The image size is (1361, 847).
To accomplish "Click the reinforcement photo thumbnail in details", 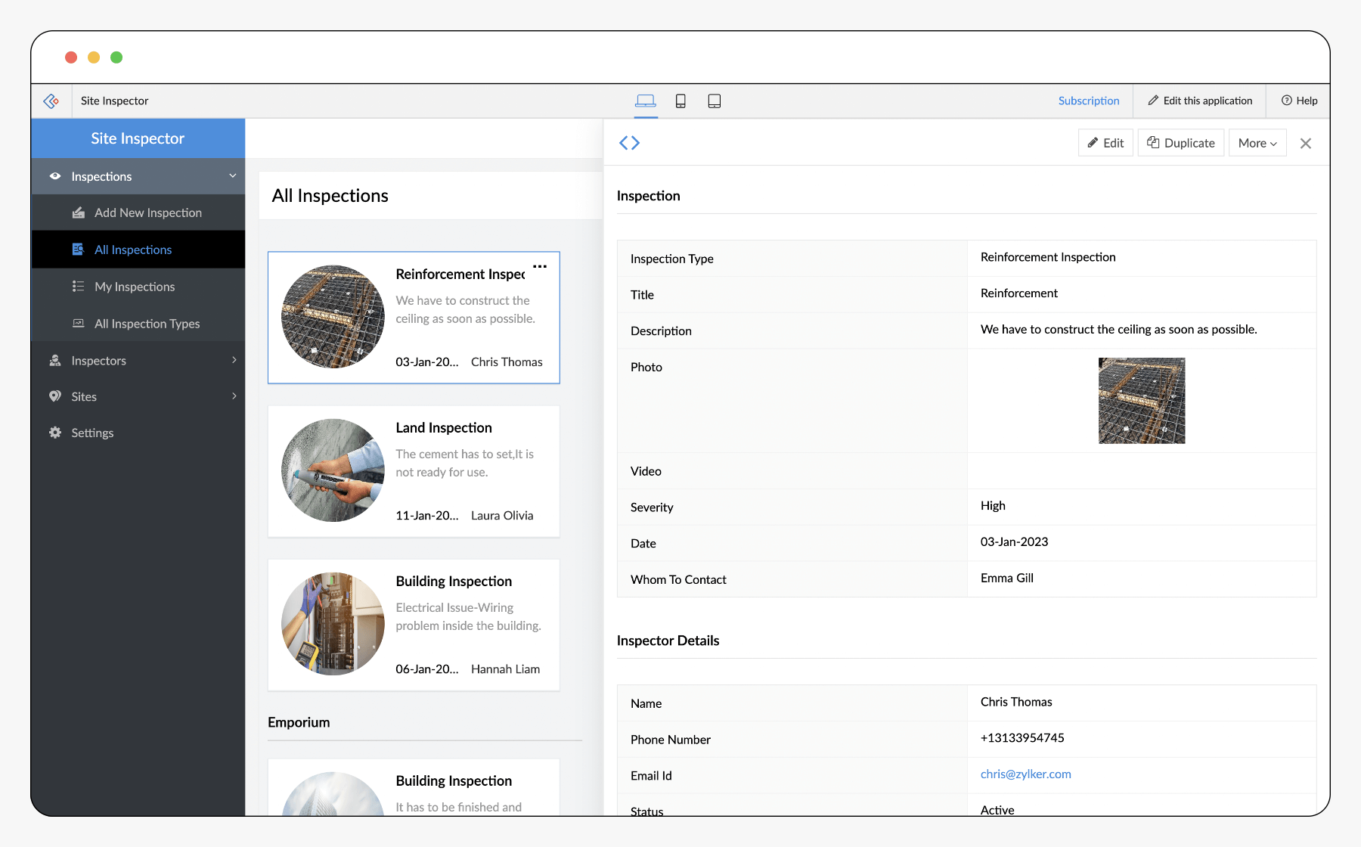I will pyautogui.click(x=1141, y=401).
